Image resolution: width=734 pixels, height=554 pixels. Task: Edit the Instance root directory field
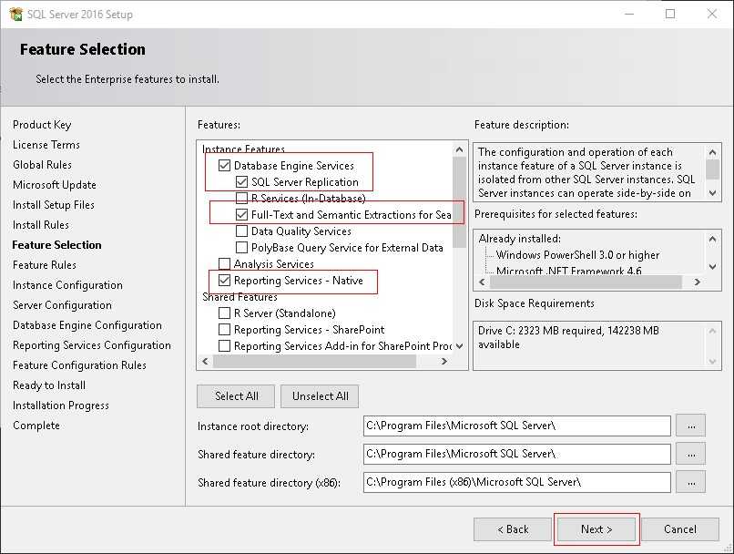pyautogui.click(x=516, y=426)
